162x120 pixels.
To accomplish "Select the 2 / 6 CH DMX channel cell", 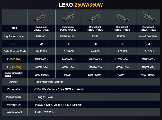I will [148, 51].
